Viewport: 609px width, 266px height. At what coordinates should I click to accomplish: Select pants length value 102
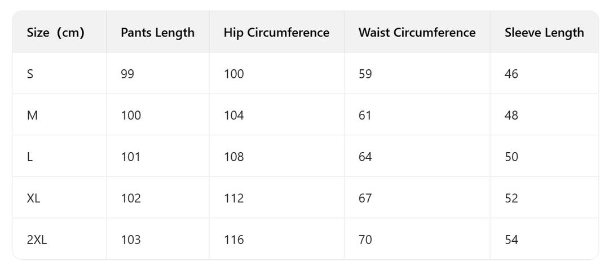(131, 198)
